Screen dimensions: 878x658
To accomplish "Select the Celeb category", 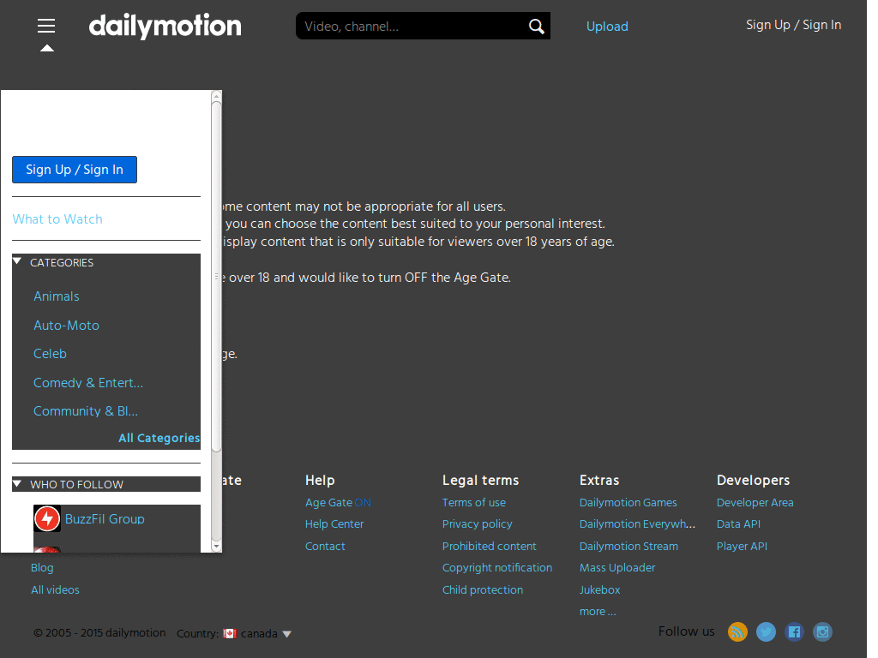I will [50, 354].
